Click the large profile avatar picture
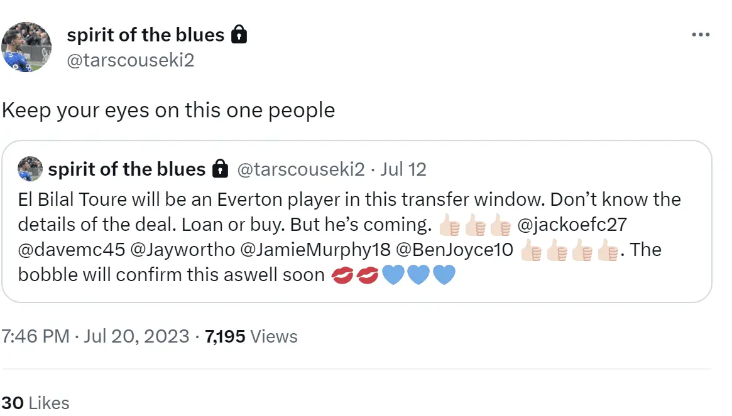The image size is (732, 416). click(27, 47)
